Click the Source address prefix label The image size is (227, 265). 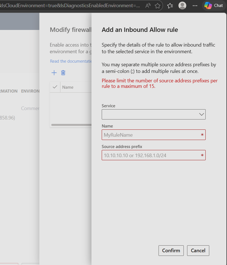click(x=122, y=147)
